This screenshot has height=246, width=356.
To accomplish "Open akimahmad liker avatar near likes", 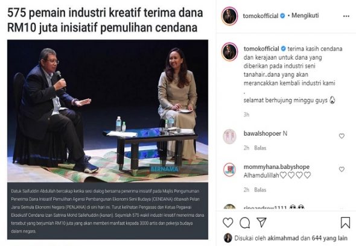I will [x=228, y=238].
